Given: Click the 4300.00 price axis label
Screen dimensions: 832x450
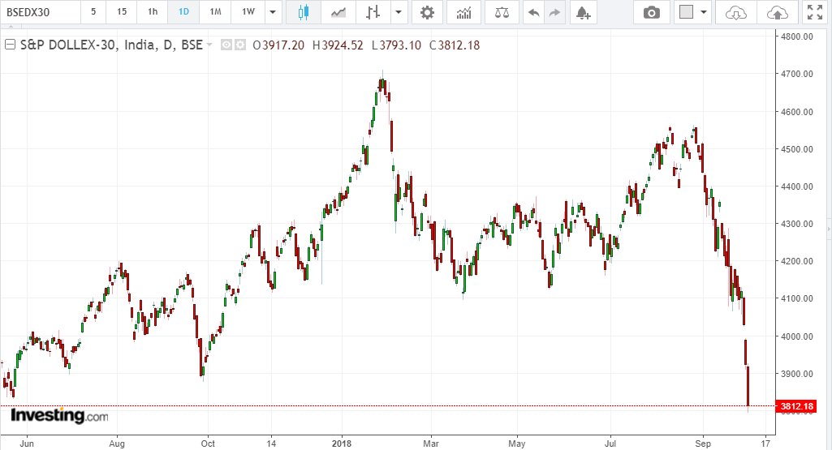Looking at the screenshot, I should click(x=796, y=224).
